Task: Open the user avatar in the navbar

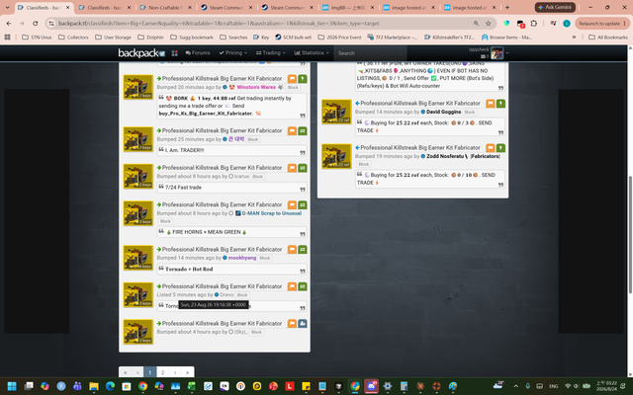Action: 497,52
